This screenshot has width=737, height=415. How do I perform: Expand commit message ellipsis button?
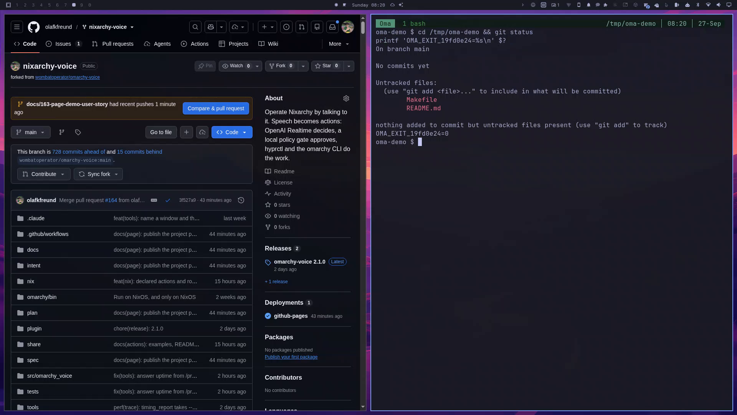pos(154,200)
